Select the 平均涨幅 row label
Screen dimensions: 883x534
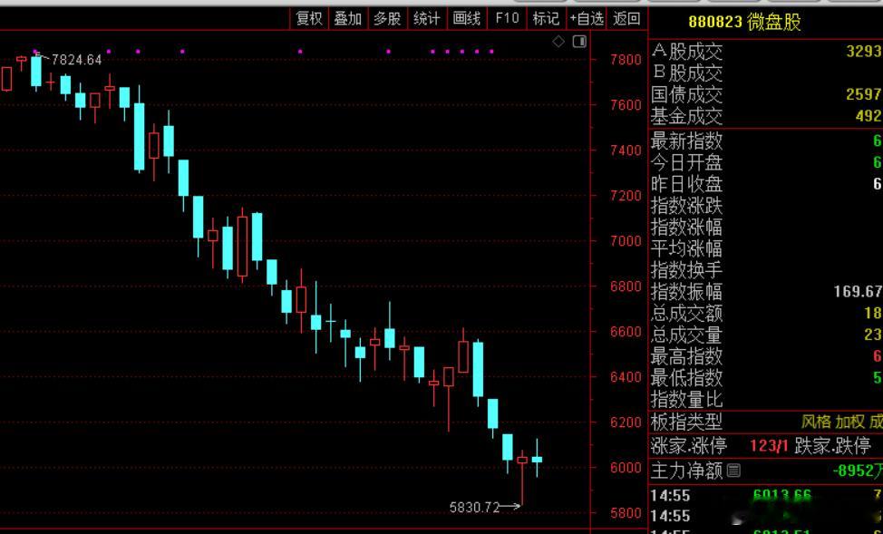tap(686, 248)
